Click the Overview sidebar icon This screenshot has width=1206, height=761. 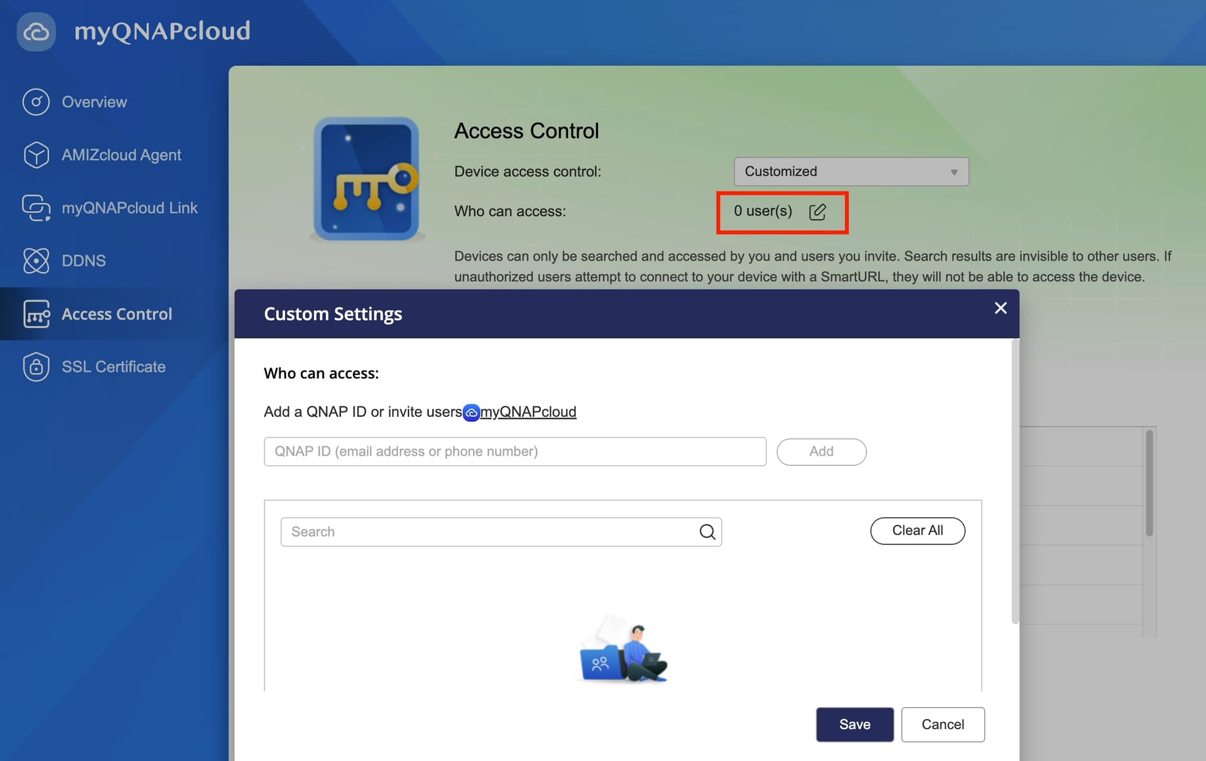(x=36, y=102)
